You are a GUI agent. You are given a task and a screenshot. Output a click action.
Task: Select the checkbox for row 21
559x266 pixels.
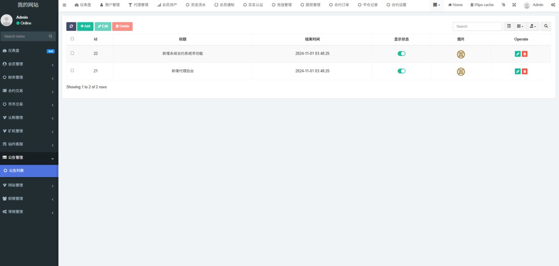pos(72,70)
